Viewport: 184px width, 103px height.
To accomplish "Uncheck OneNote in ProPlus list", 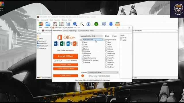I will (x=83, y=51).
